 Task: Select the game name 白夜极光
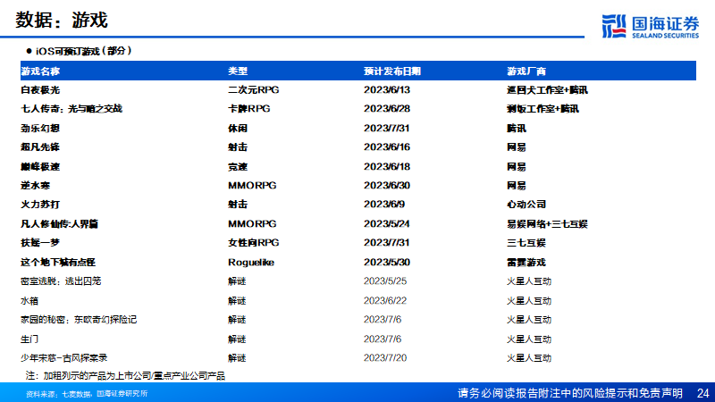(40, 90)
